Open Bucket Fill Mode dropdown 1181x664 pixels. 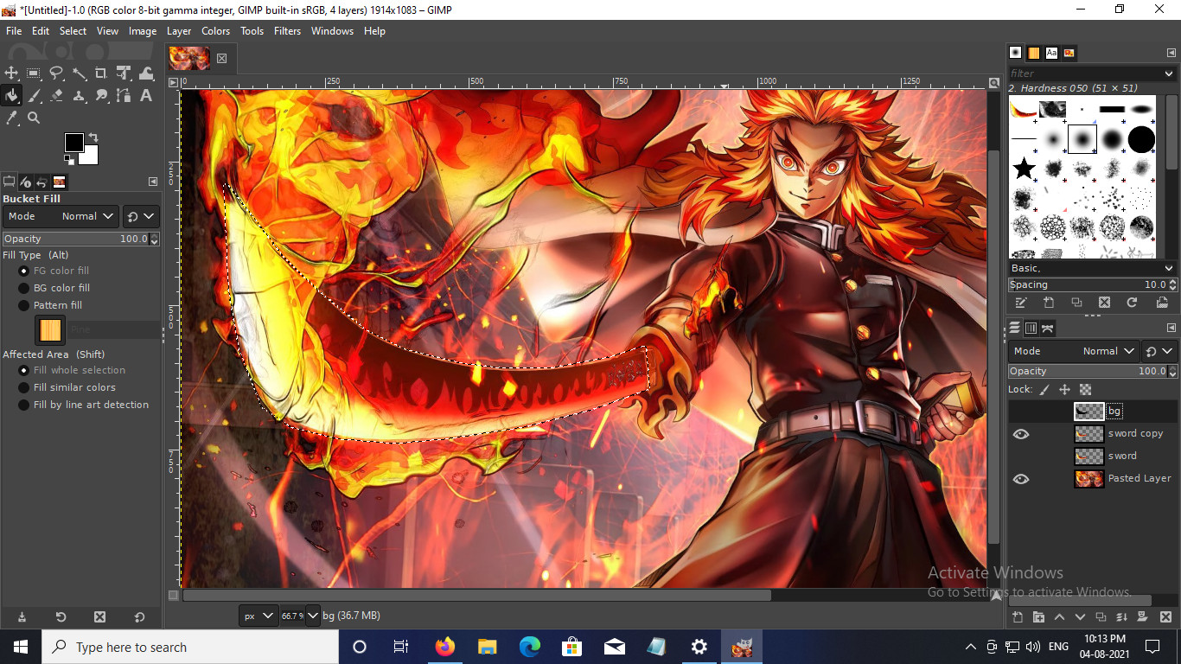61,216
